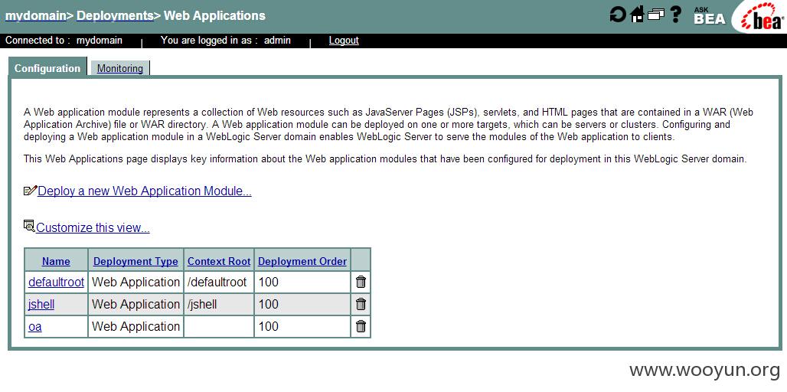The width and height of the screenshot is (787, 392).
Task: Click magnifier icon beside Customize this view
Action: coord(29,227)
